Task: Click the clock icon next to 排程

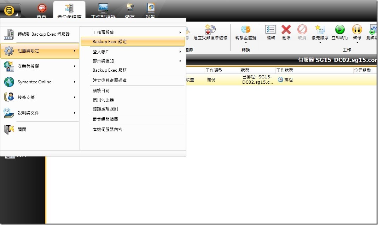Action: click(280, 79)
